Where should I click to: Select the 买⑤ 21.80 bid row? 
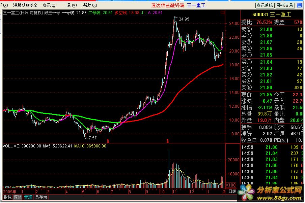[272, 88]
